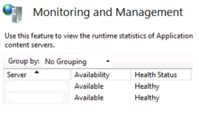Click empty toolbar area right of grouping dropdown
The width and height of the screenshot is (199, 113).
tap(152, 62)
